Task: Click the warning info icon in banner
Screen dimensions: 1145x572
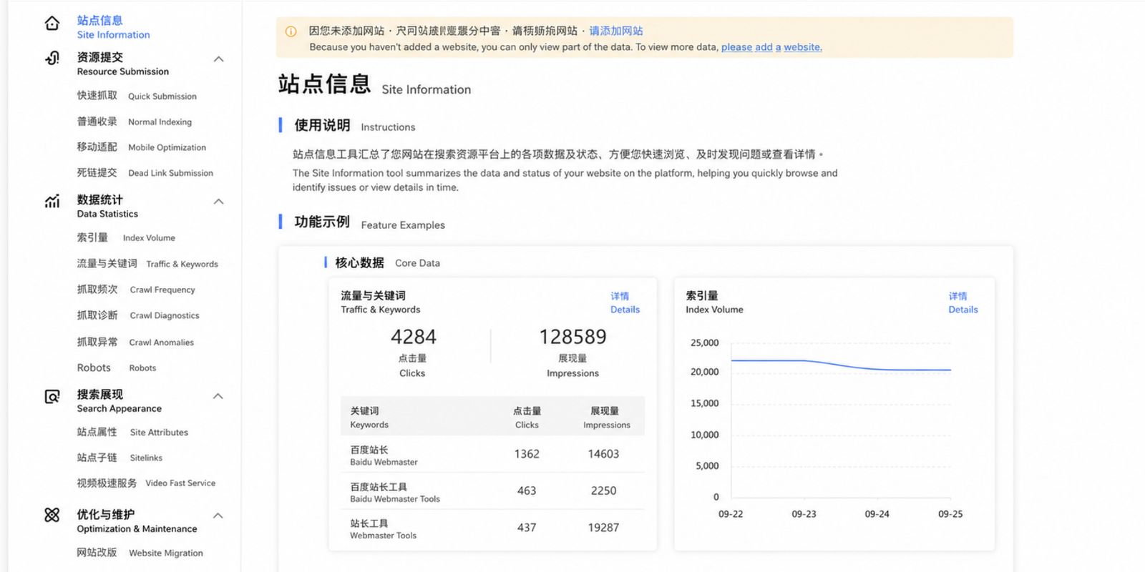Action: point(291,31)
